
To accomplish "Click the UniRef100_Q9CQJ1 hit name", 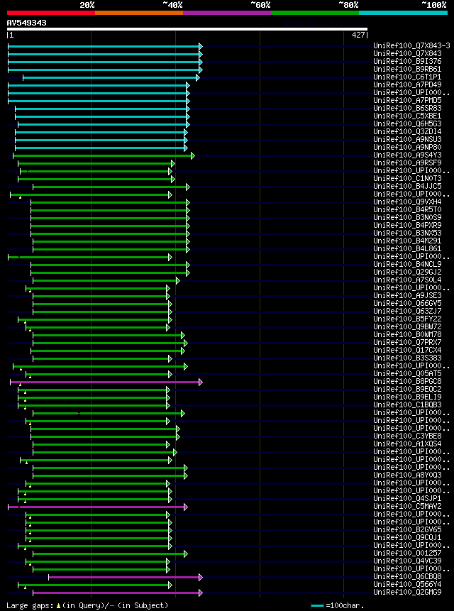I will coord(407,538).
